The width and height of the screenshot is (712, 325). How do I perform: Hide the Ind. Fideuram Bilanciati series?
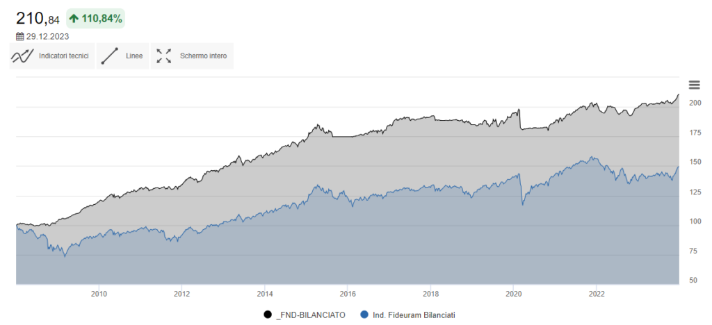click(414, 315)
